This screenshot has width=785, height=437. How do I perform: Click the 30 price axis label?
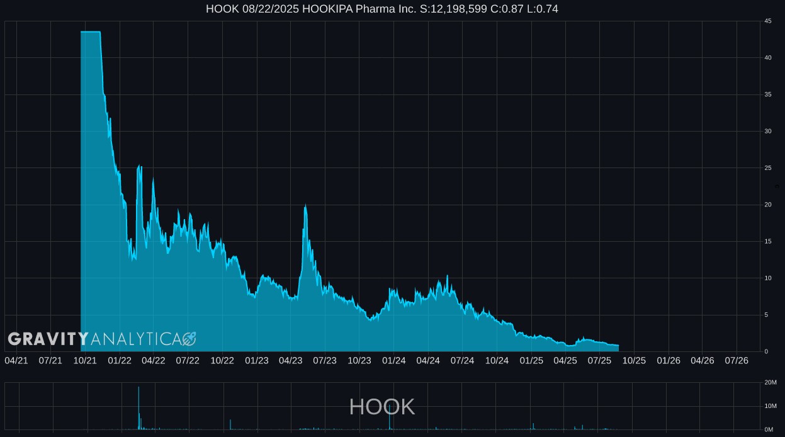[768, 132]
